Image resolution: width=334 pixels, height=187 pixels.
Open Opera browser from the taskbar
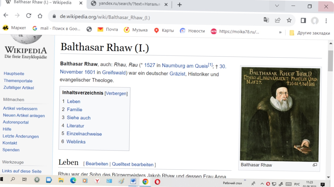click(x=157, y=182)
